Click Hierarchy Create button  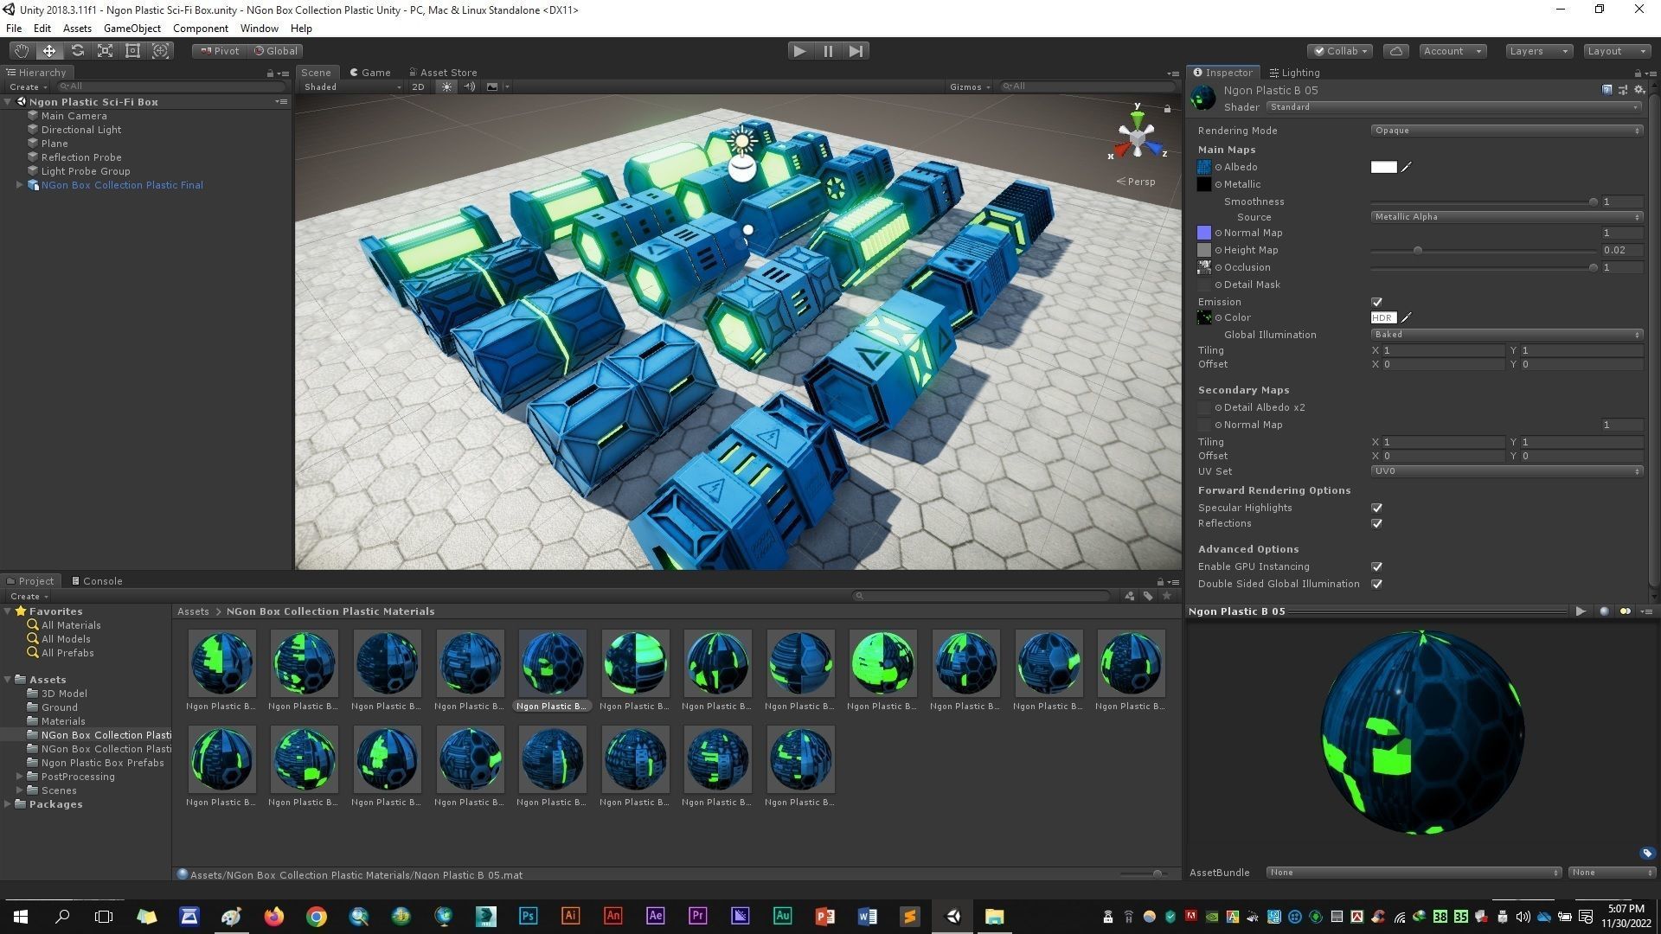(x=28, y=86)
